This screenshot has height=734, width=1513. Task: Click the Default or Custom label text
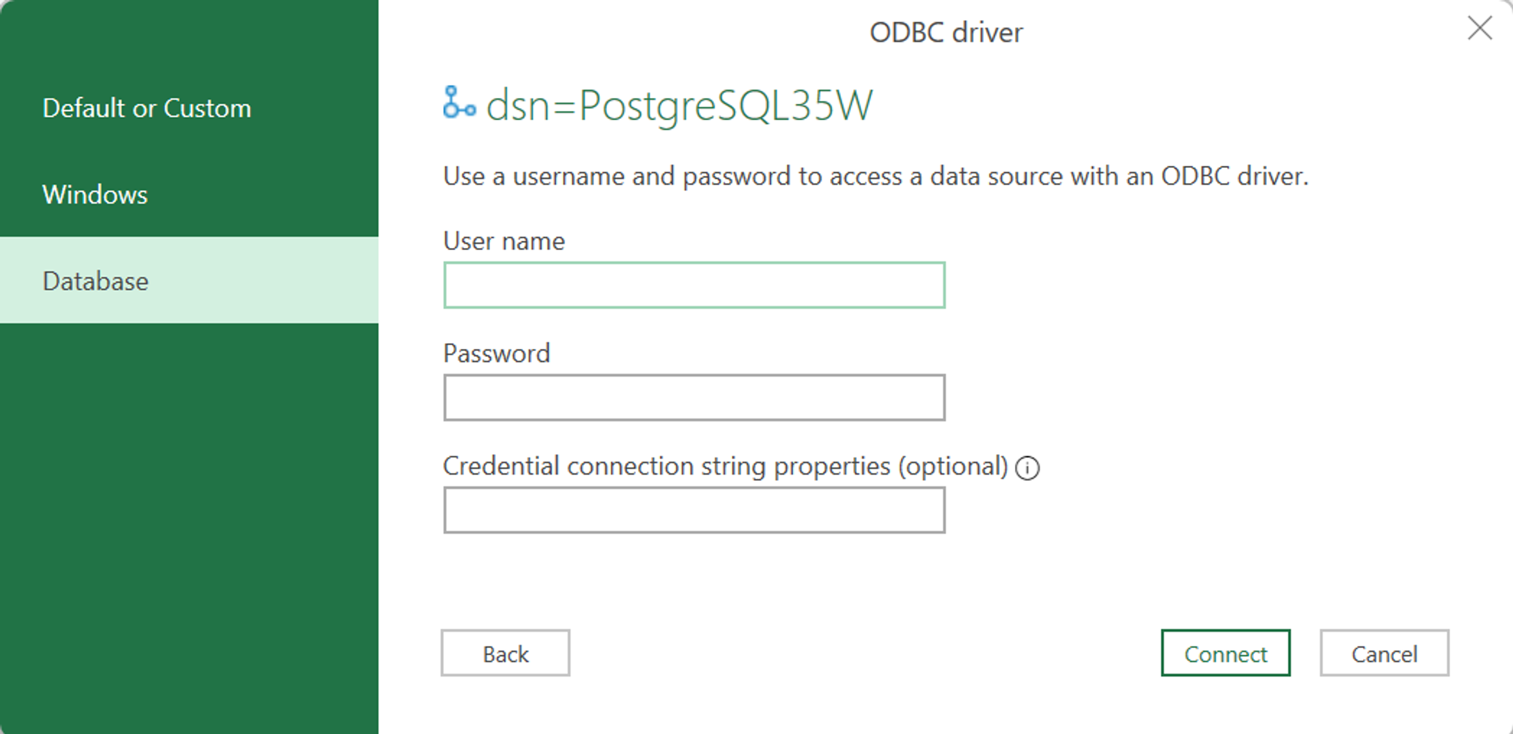tap(147, 108)
